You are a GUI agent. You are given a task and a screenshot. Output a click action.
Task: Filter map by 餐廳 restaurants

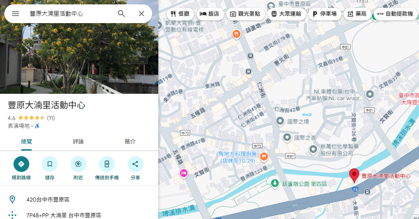tap(180, 14)
